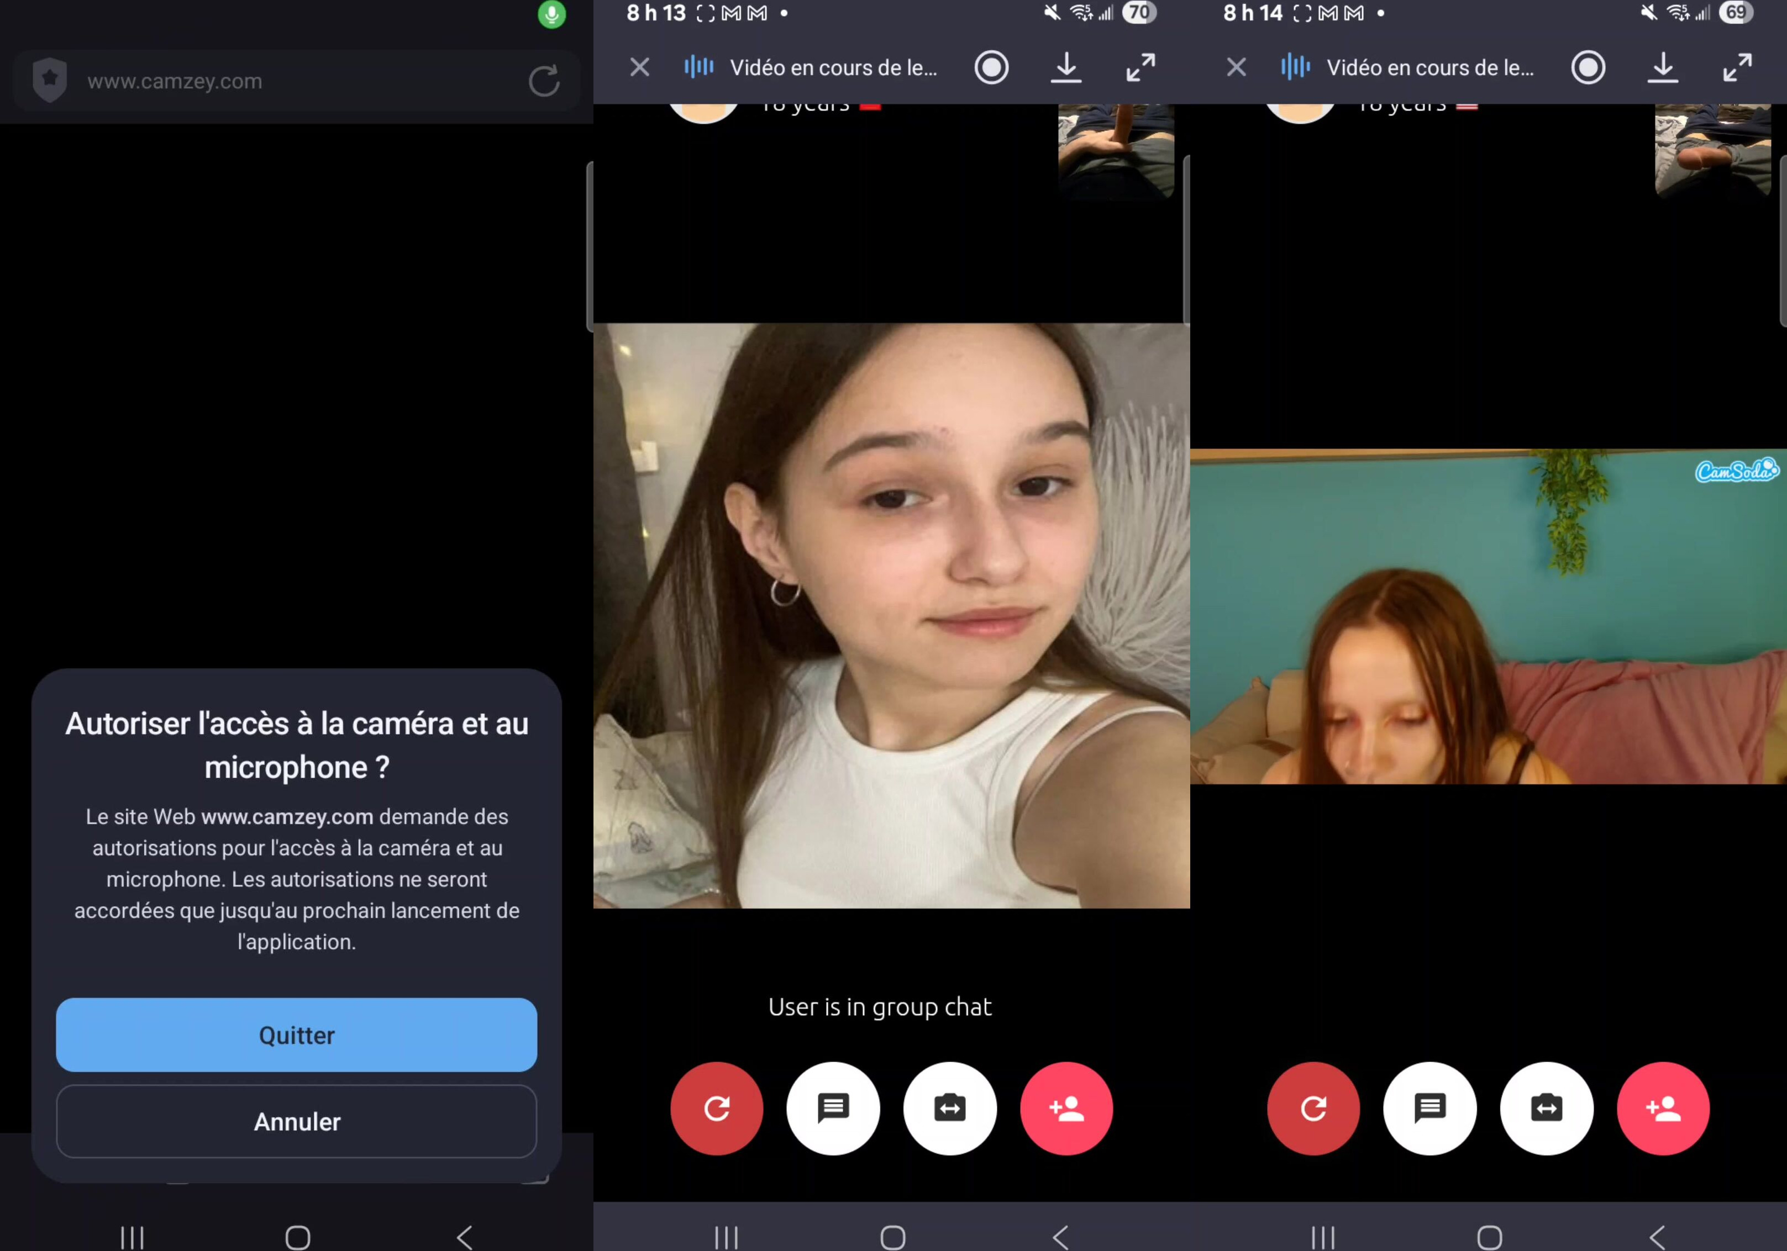The width and height of the screenshot is (1787, 1251).
Task: Tap the audio waveform icon on the 8 h 13 screen
Action: point(698,67)
